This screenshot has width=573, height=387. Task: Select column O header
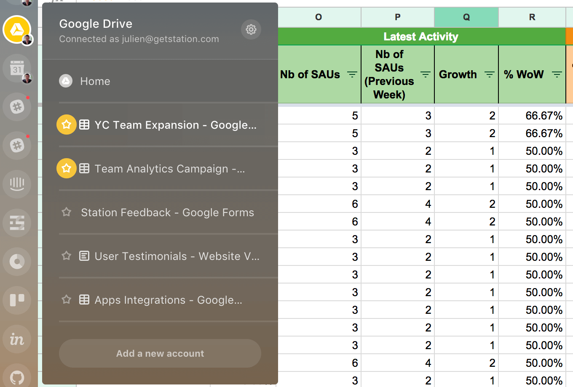coord(319,17)
